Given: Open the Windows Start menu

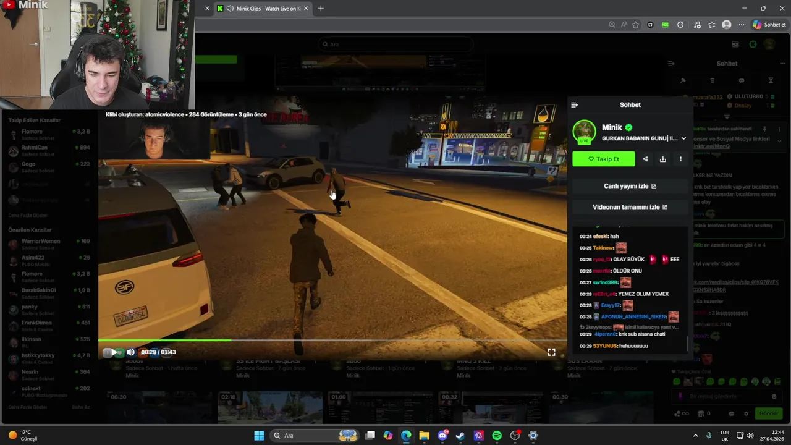Looking at the screenshot, I should tap(259, 435).
